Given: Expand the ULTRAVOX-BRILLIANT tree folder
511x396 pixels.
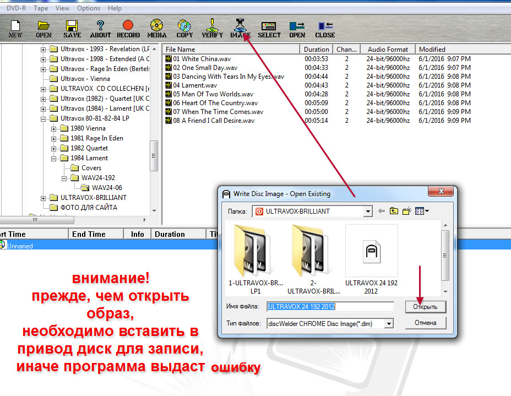Looking at the screenshot, I should point(43,198).
